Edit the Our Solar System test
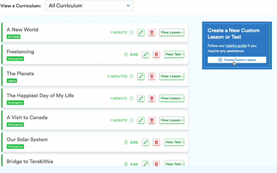This screenshot has width=277, height=173. pos(145,142)
